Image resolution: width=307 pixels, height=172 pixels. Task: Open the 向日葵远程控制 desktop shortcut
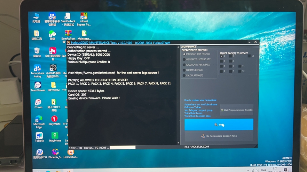pyautogui.click(x=53, y=54)
